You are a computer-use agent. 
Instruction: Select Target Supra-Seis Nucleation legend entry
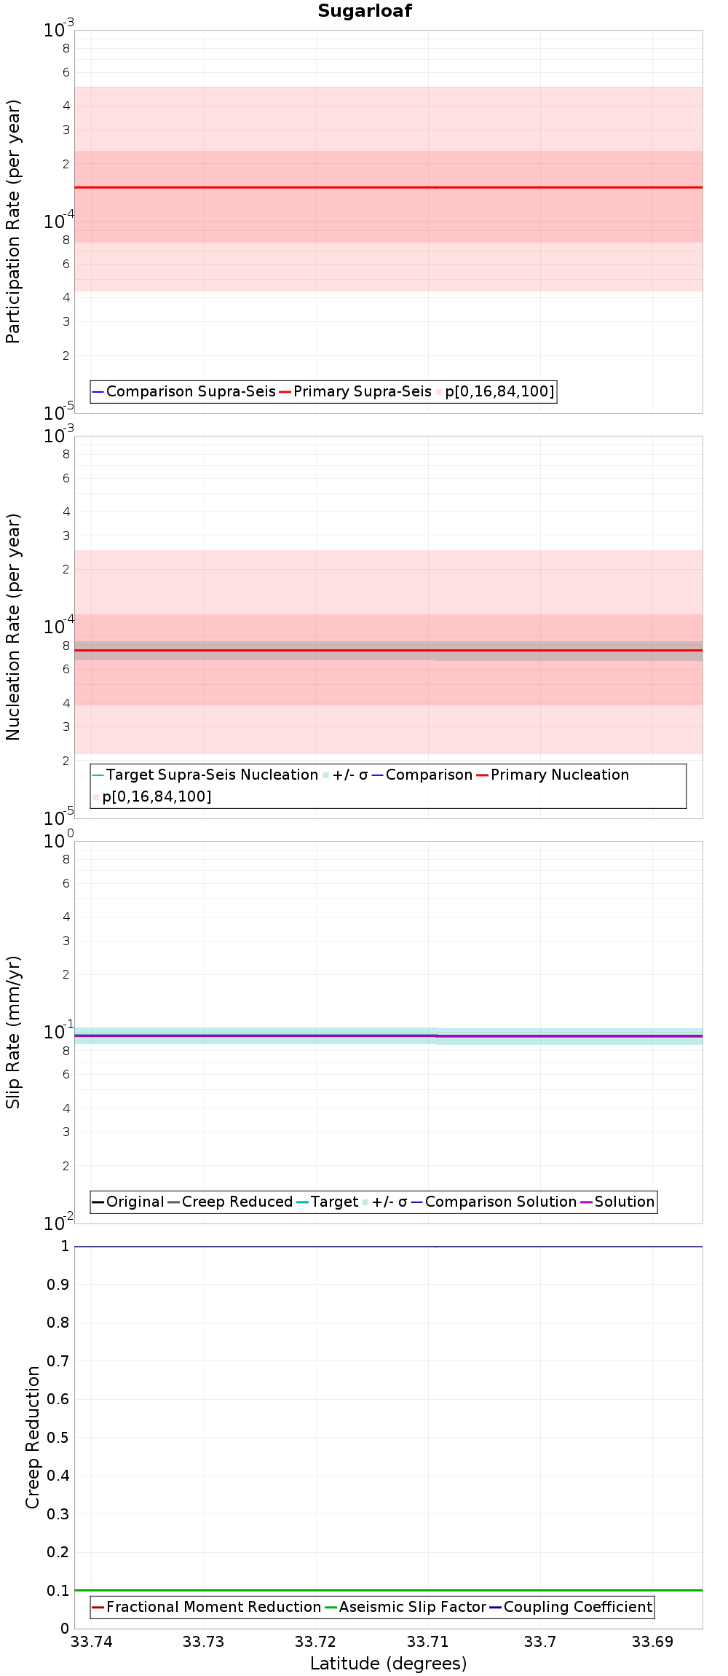(205, 775)
